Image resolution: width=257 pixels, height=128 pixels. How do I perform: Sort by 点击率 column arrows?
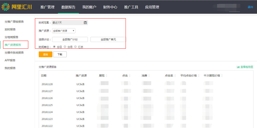click(175, 76)
